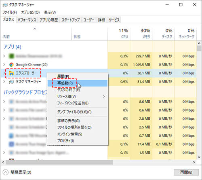Image resolution: width=202 pixels, height=180 pixels.
Task: Select the エクスプローラー process row
Action: point(99,73)
